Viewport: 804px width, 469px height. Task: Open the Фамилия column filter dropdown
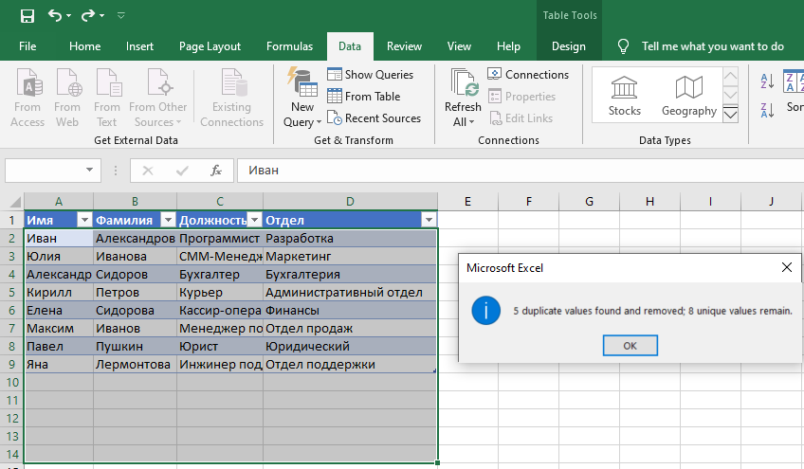point(167,220)
